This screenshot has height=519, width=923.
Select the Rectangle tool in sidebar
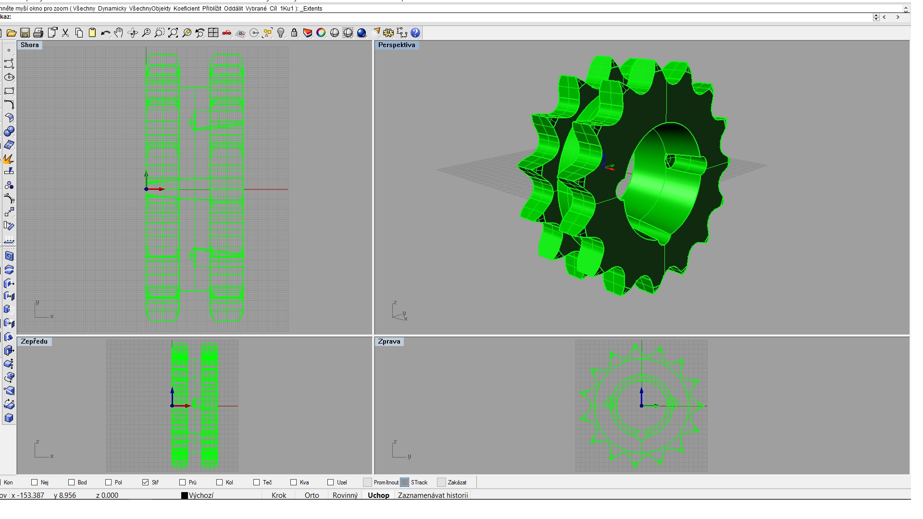pyautogui.click(x=9, y=91)
